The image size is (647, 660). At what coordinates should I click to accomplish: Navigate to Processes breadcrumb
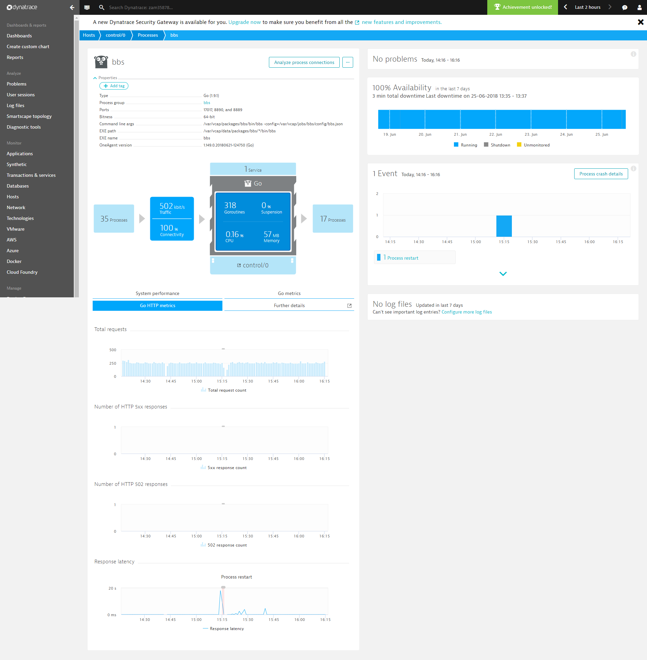(148, 35)
